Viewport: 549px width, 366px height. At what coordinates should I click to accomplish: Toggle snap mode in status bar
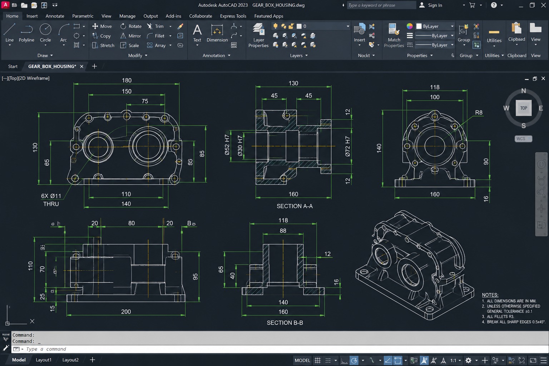click(x=328, y=360)
